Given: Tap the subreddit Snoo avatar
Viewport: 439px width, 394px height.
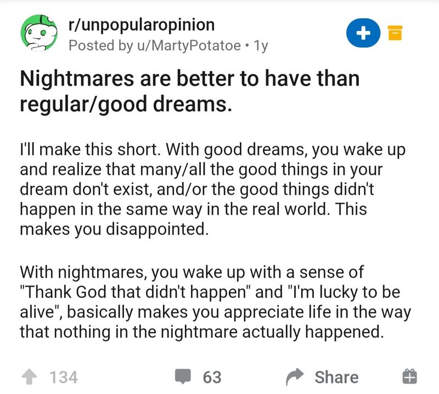Looking at the screenshot, I should [x=38, y=33].
